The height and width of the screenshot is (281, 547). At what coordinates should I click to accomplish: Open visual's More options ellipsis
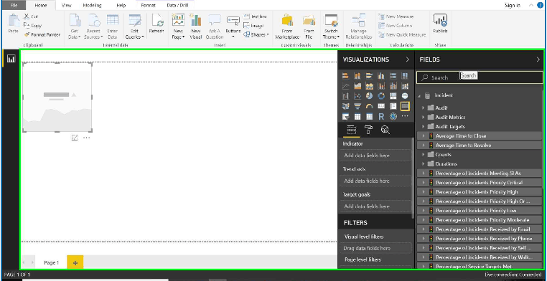(87, 138)
